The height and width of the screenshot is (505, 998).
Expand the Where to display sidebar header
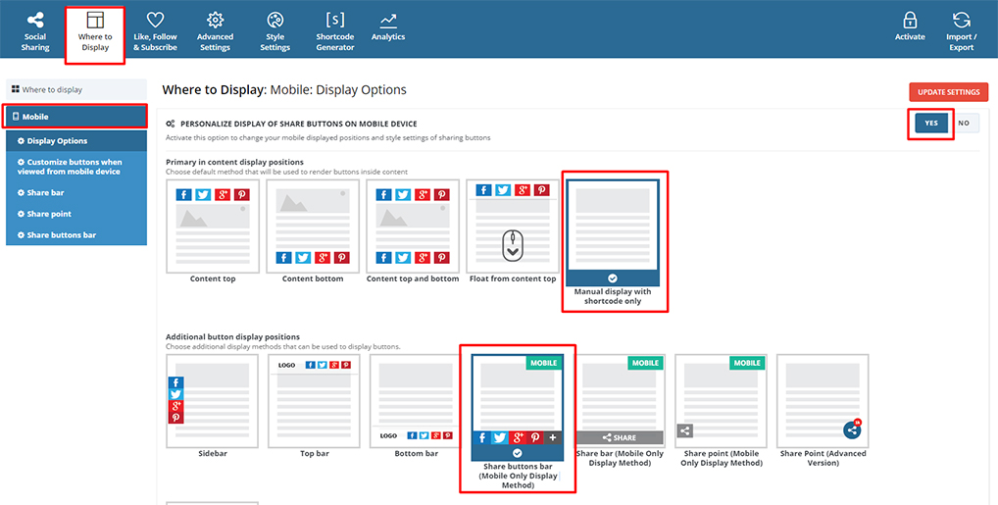[x=75, y=89]
